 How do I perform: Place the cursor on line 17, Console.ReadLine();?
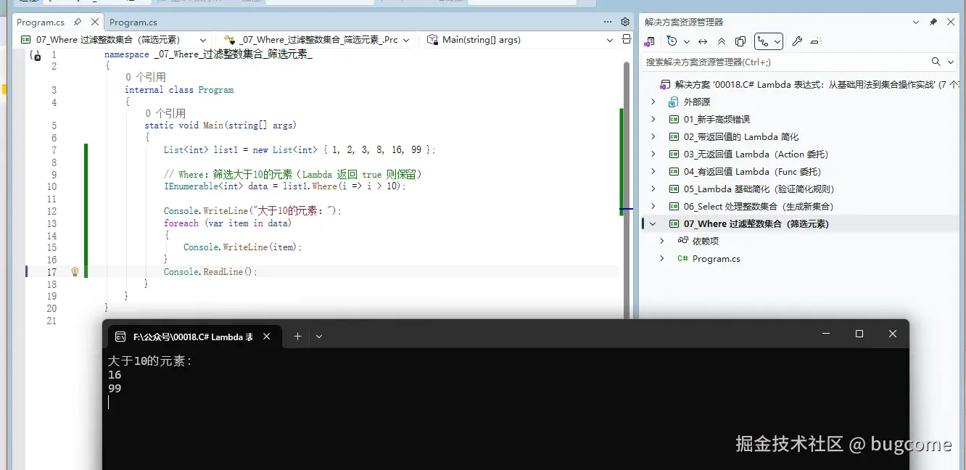tap(210, 272)
